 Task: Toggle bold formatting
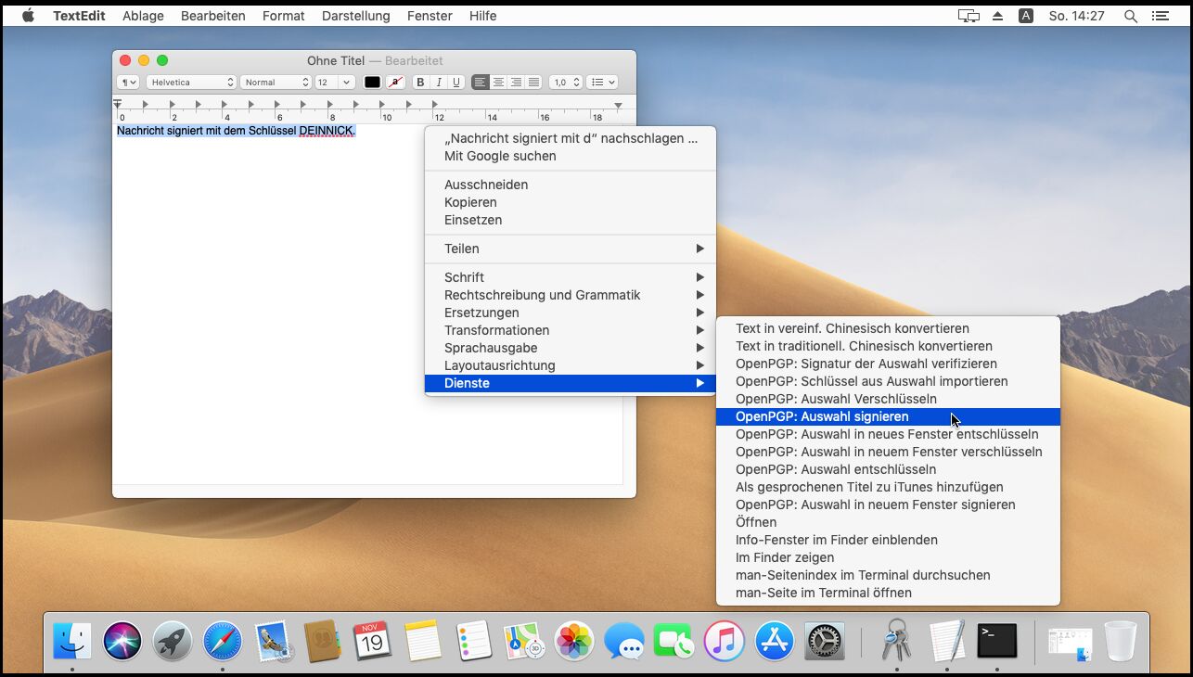[420, 83]
